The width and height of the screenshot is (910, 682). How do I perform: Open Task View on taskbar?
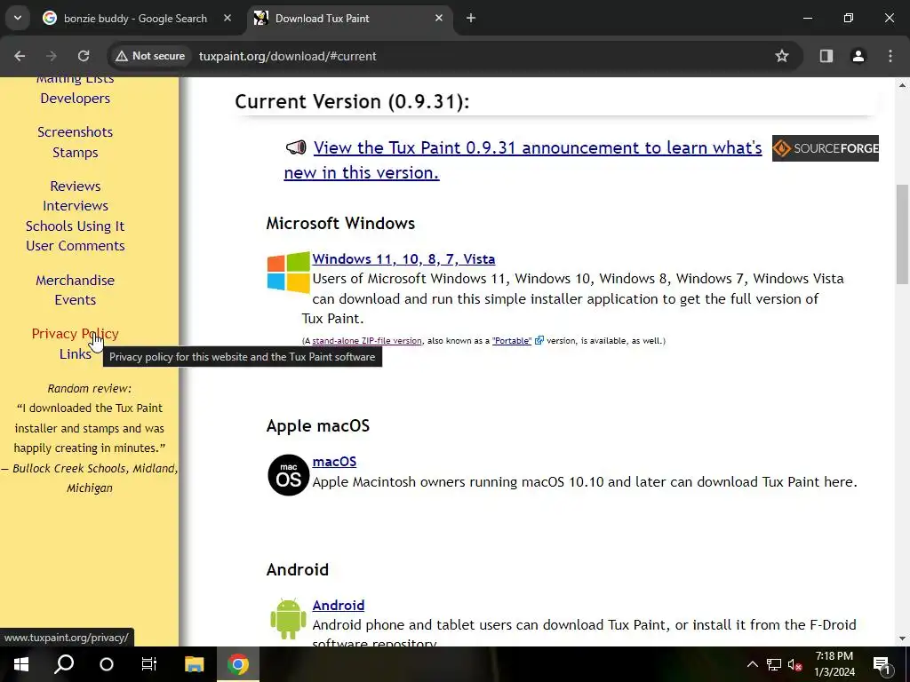pos(149,664)
